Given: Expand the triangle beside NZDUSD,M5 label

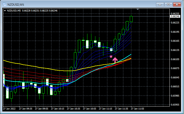Looking at the screenshot, I should click(5, 11).
